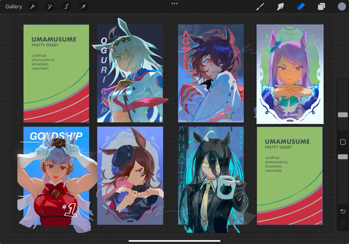This screenshot has height=244, width=349.
Task: Open the Selection tool
Action: click(67, 6)
